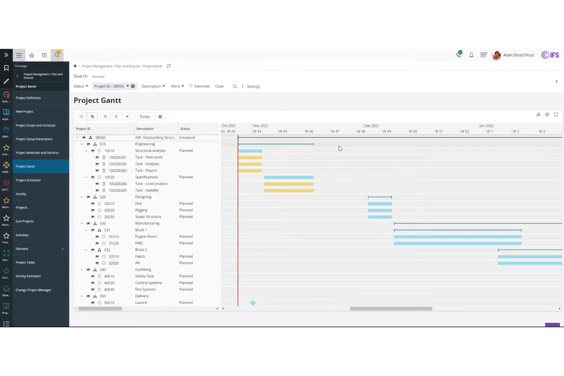The width and height of the screenshot is (564, 376).
Task: Open the Advanced search link
Action: point(98,76)
